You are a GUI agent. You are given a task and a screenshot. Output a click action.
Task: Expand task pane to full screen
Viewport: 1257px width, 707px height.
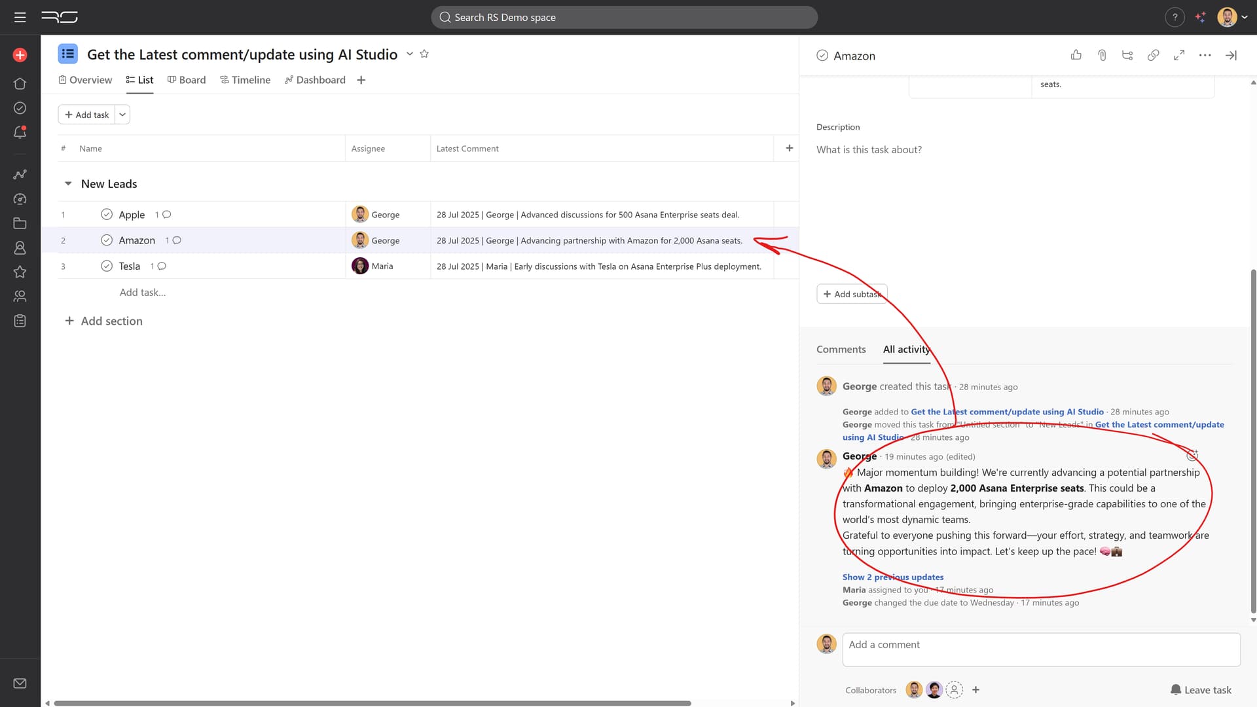point(1179,55)
